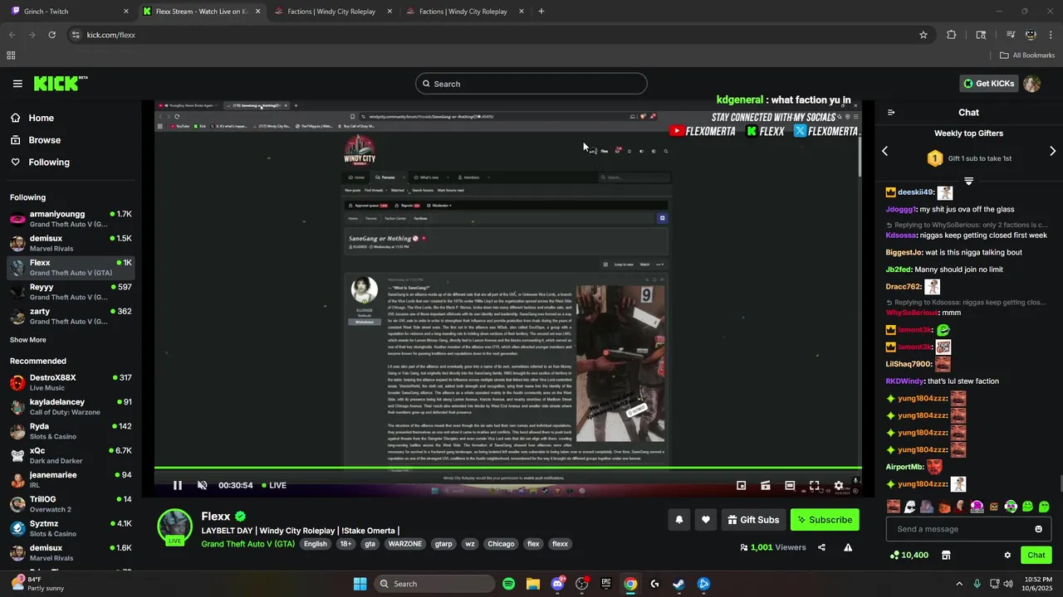Bookmark this page with star icon
The width and height of the screenshot is (1063, 597).
923,35
